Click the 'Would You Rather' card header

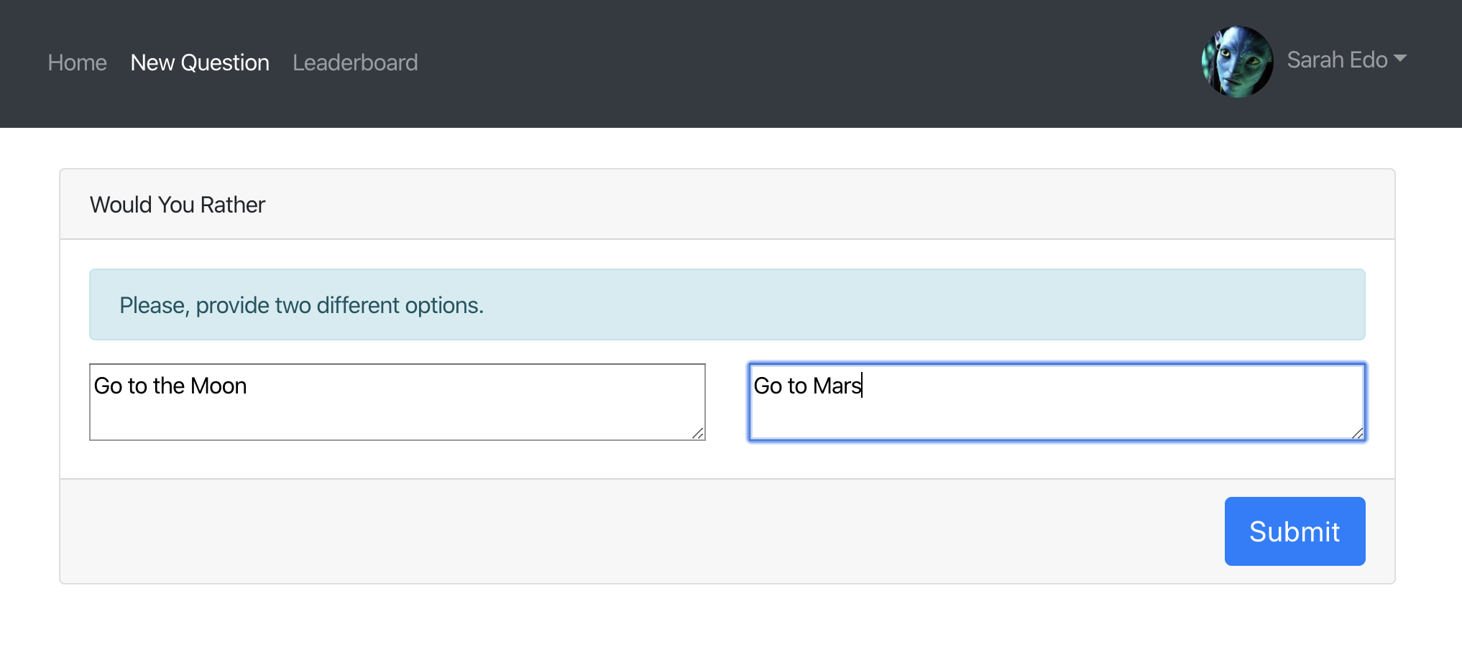point(726,205)
